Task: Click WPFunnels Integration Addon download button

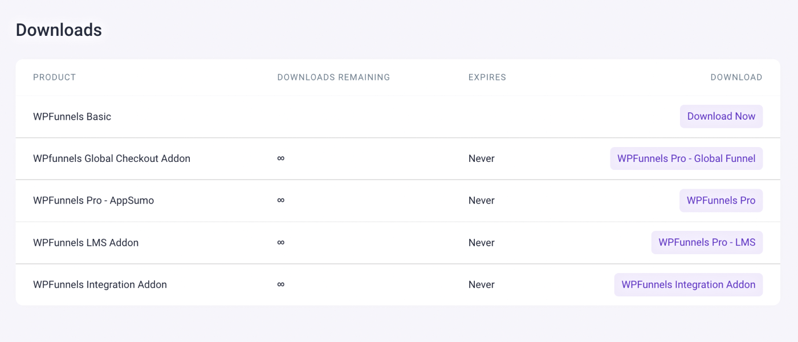Action: coord(689,284)
